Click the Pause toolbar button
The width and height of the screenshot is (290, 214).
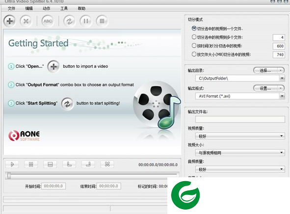tap(86, 21)
